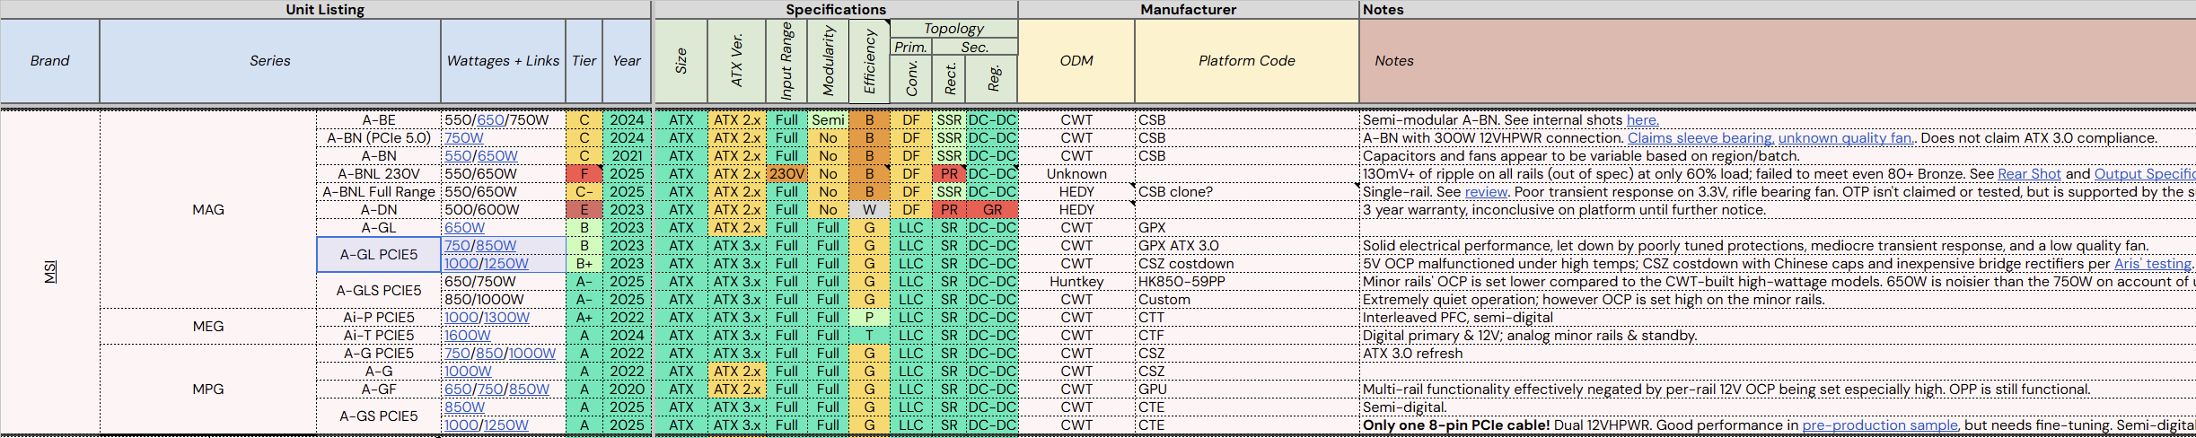Open the 650 wattage link in A-BE row
Viewport: 2196px width, 438px height.
491,120
